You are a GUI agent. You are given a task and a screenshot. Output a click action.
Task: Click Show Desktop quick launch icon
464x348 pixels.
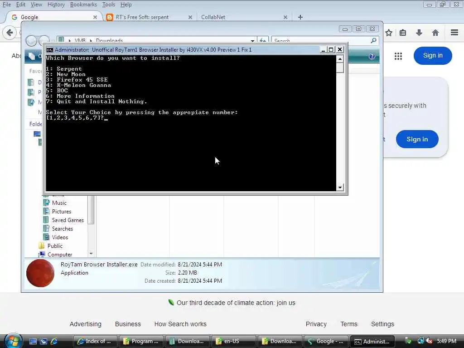coord(33,342)
